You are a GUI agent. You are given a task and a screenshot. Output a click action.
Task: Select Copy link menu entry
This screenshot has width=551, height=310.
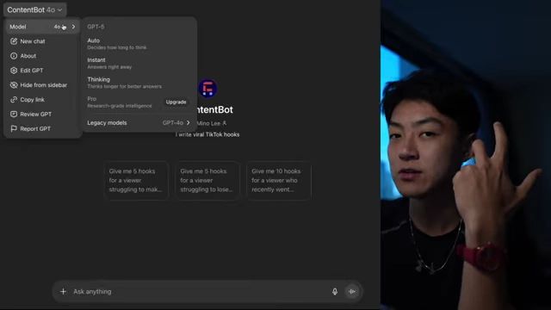42,100
